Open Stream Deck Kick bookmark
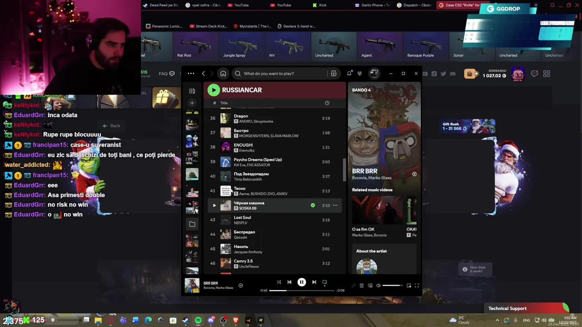 tap(208, 26)
